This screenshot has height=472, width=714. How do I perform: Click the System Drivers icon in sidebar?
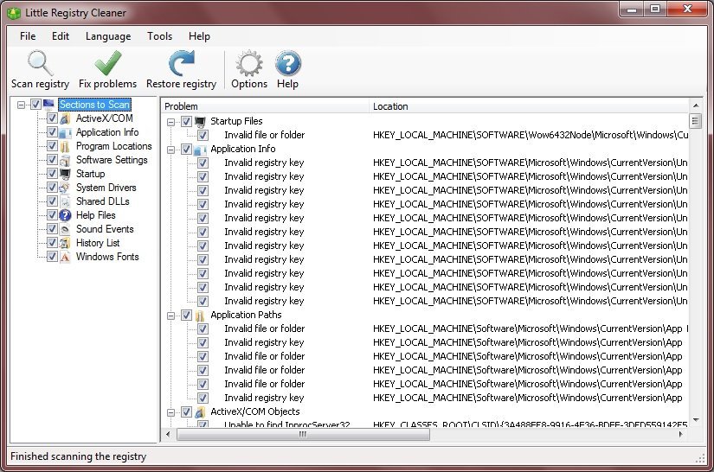pyautogui.click(x=65, y=188)
